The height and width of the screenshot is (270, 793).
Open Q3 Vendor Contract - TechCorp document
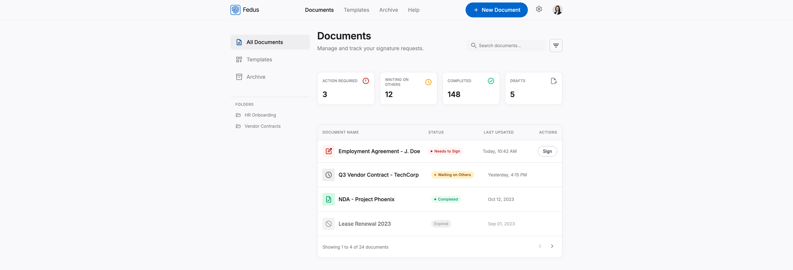pos(378,175)
